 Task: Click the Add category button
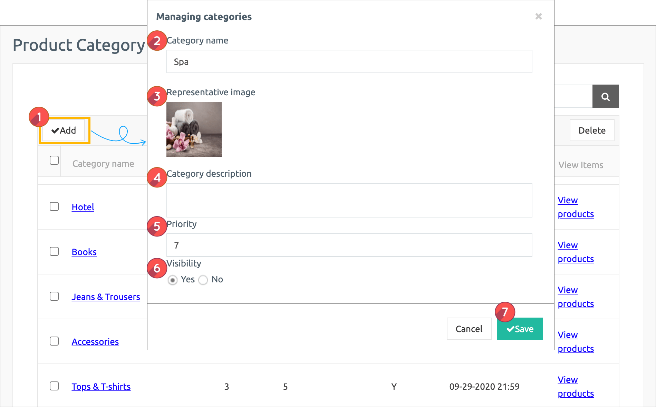[64, 130]
